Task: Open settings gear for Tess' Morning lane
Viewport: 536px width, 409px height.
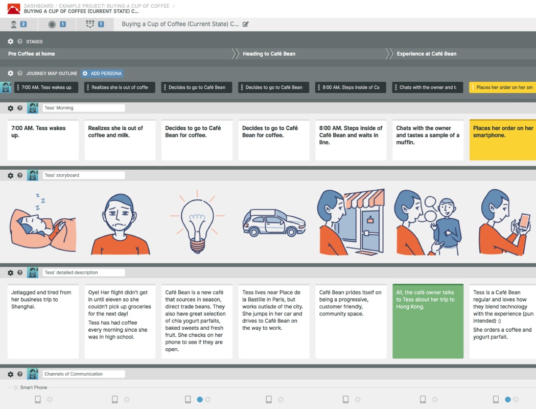Action: tap(11, 108)
